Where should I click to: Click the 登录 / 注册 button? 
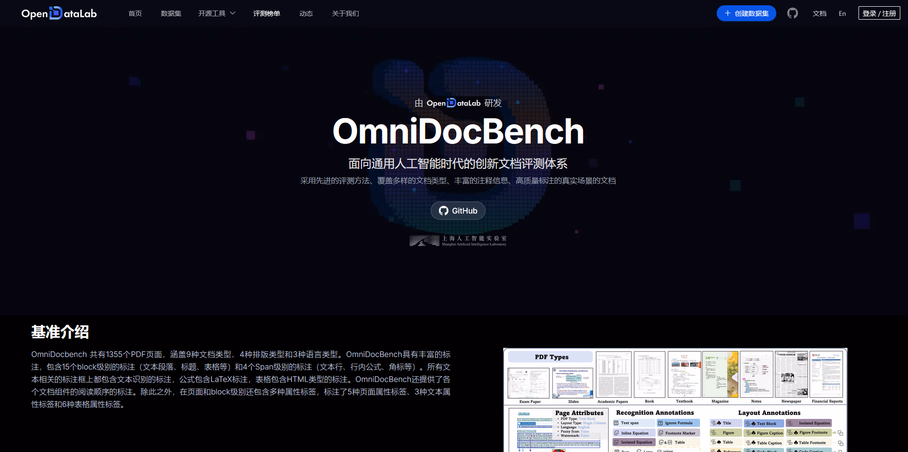(879, 13)
